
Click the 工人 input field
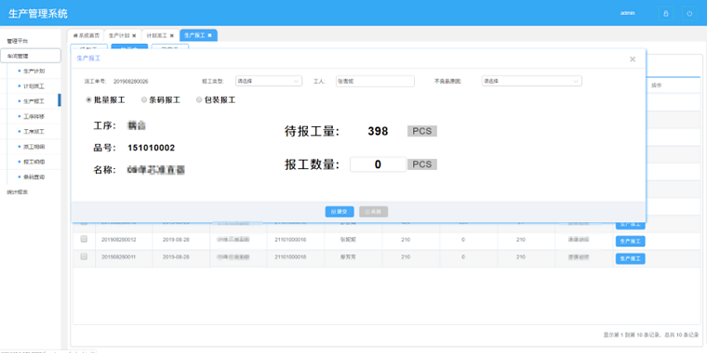pos(375,81)
